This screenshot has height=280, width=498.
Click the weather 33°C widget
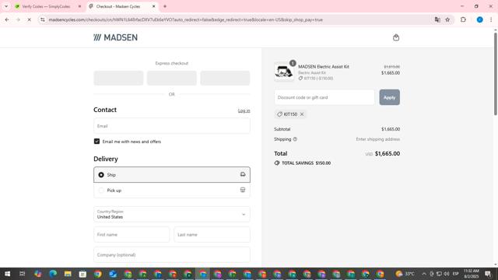pos(405,274)
